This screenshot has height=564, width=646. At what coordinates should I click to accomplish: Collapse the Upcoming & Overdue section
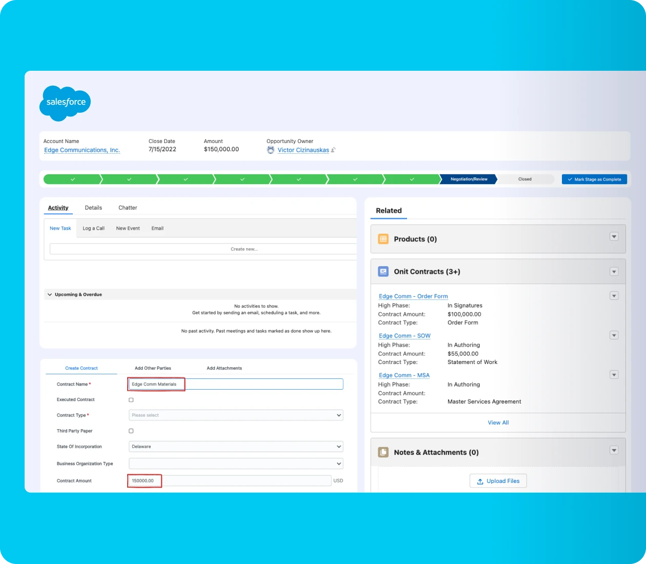[x=50, y=295]
